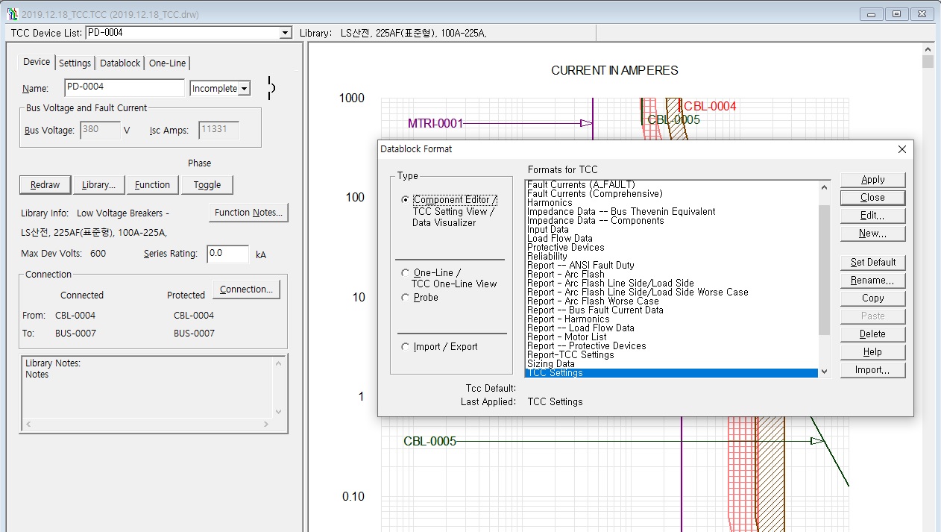Click formats list scrollbar up arrow
This screenshot has width=941, height=532.
(x=824, y=187)
